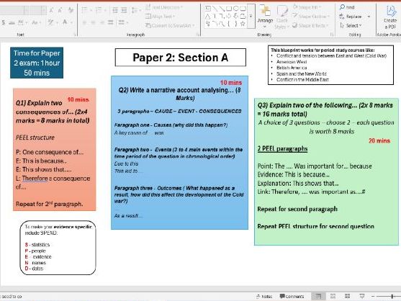The height and width of the screenshot is (301, 401).
Task: Switch to Normal view icon
Action: [x=318, y=296]
